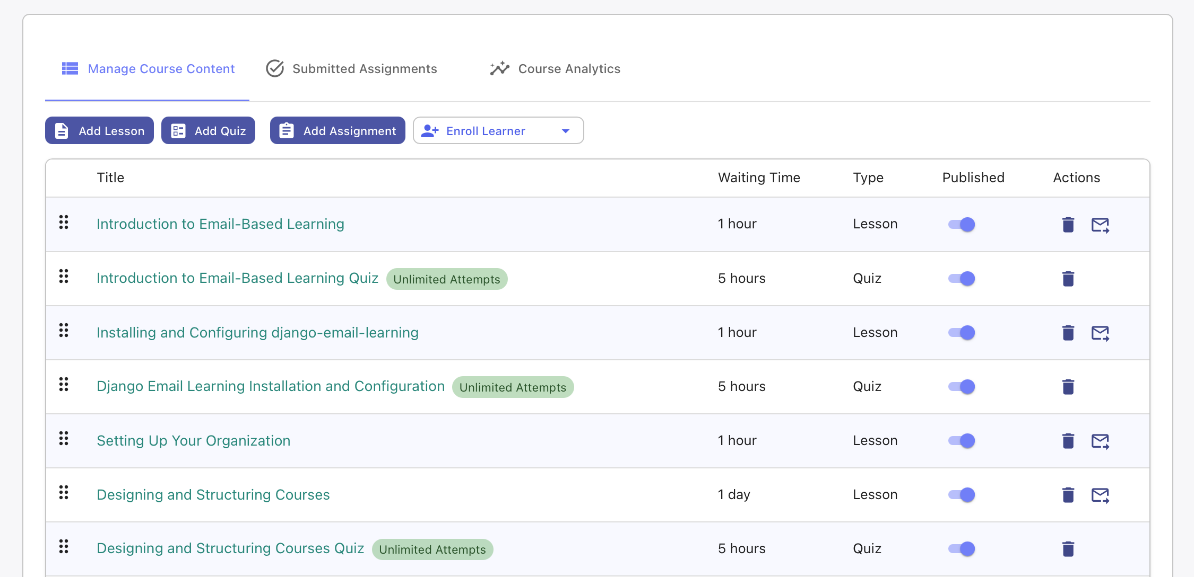The height and width of the screenshot is (577, 1194).
Task: Delete Introduction to Email-Based Learning Quiz
Action: pyautogui.click(x=1068, y=279)
